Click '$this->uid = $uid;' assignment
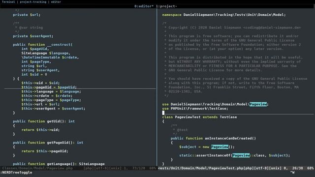 pos(40,83)
